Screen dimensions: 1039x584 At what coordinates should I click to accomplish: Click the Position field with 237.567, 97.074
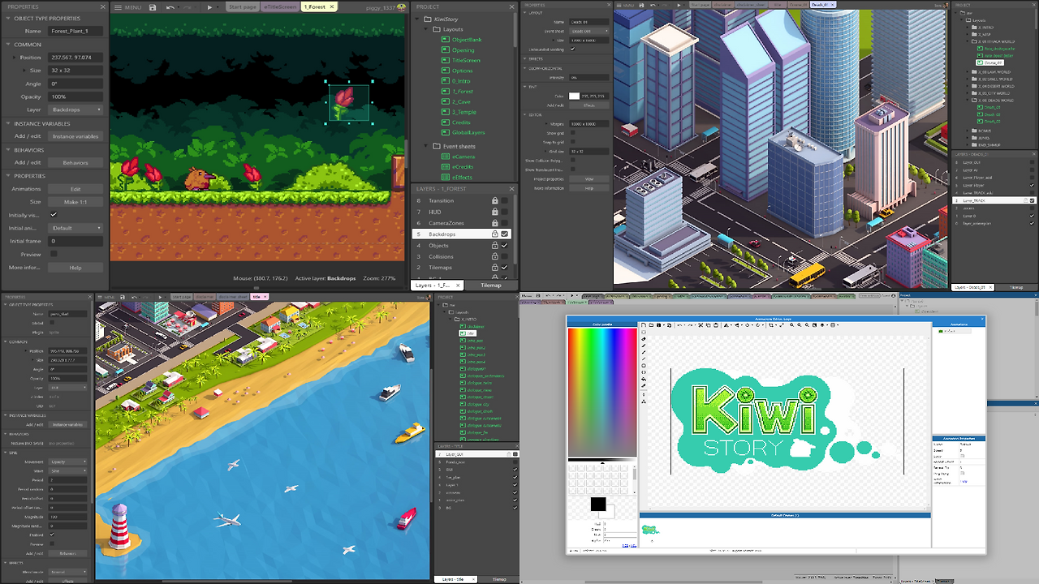click(75, 58)
